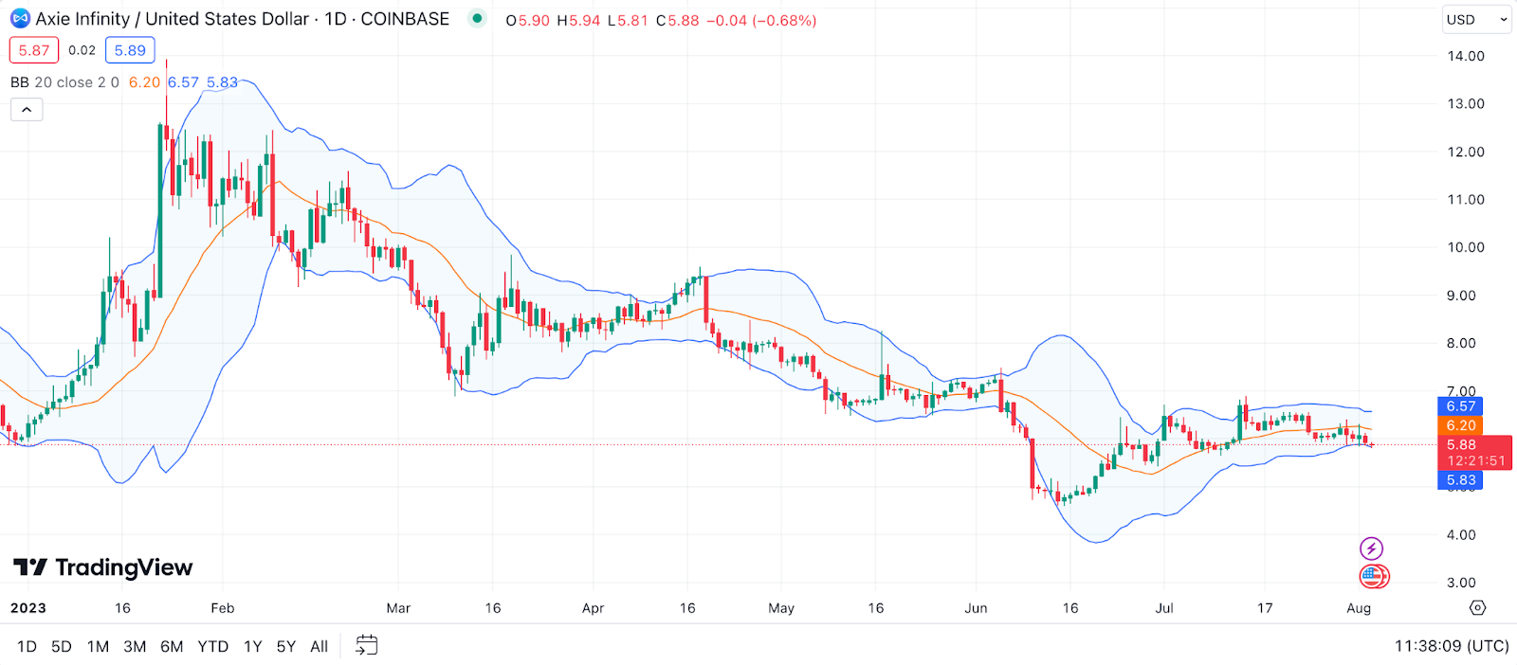Click the red sell price 5.87 button
This screenshot has height=665, width=1517.
pyautogui.click(x=34, y=50)
